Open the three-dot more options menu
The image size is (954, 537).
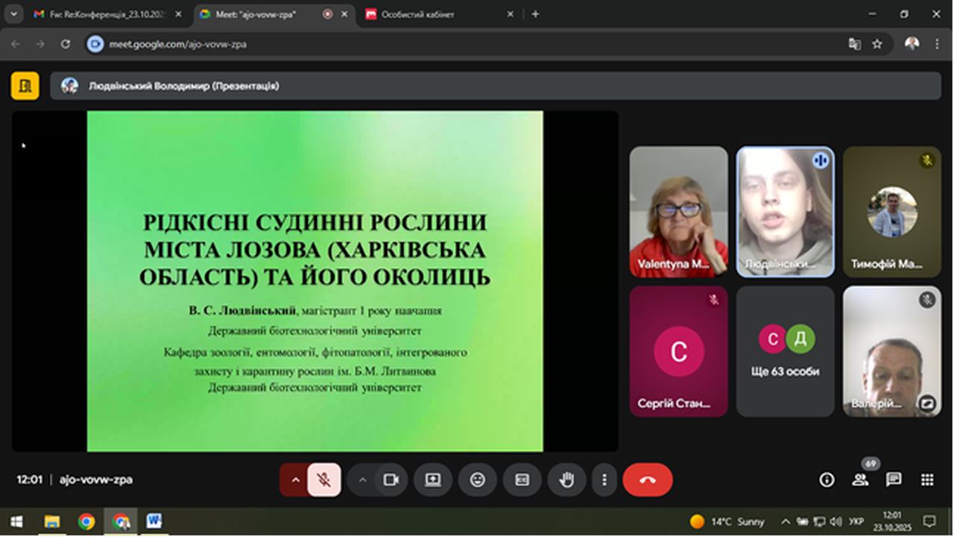click(604, 480)
